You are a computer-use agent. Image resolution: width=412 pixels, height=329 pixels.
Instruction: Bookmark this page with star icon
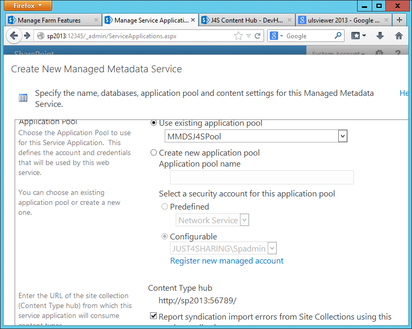pos(238,36)
